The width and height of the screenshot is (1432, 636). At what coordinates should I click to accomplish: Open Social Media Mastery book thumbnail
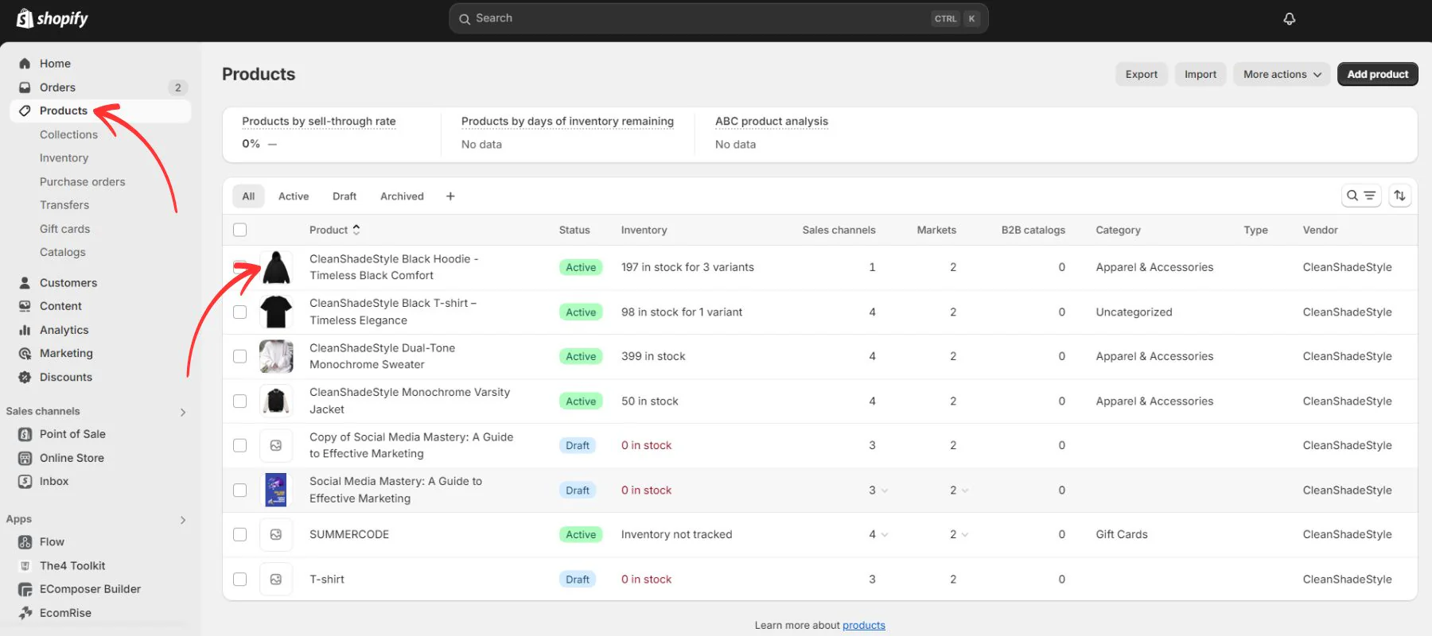click(276, 491)
